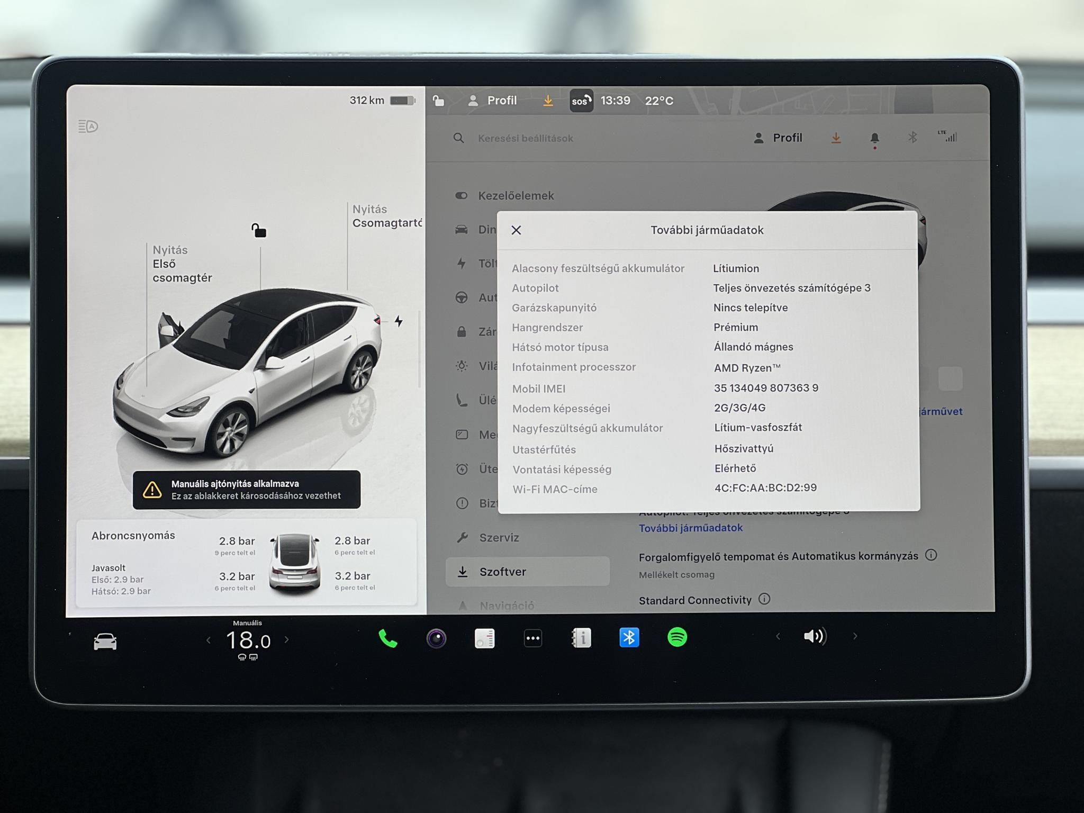1084x813 pixels.
Task: Close the További járműadatok dialog
Action: [516, 230]
